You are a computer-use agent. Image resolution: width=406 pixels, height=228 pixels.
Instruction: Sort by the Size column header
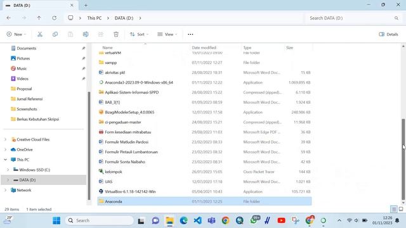tap(289, 47)
